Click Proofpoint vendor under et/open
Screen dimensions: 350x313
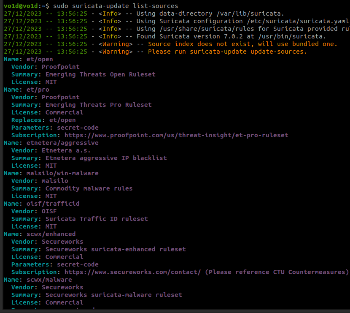click(x=61, y=67)
